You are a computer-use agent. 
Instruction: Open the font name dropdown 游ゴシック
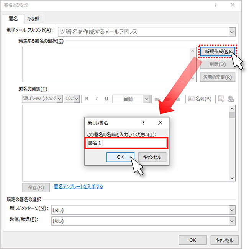pos(42,99)
